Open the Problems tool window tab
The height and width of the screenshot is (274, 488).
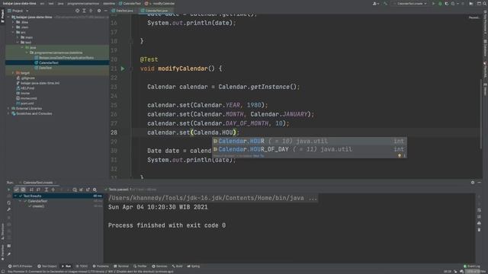coord(101,266)
